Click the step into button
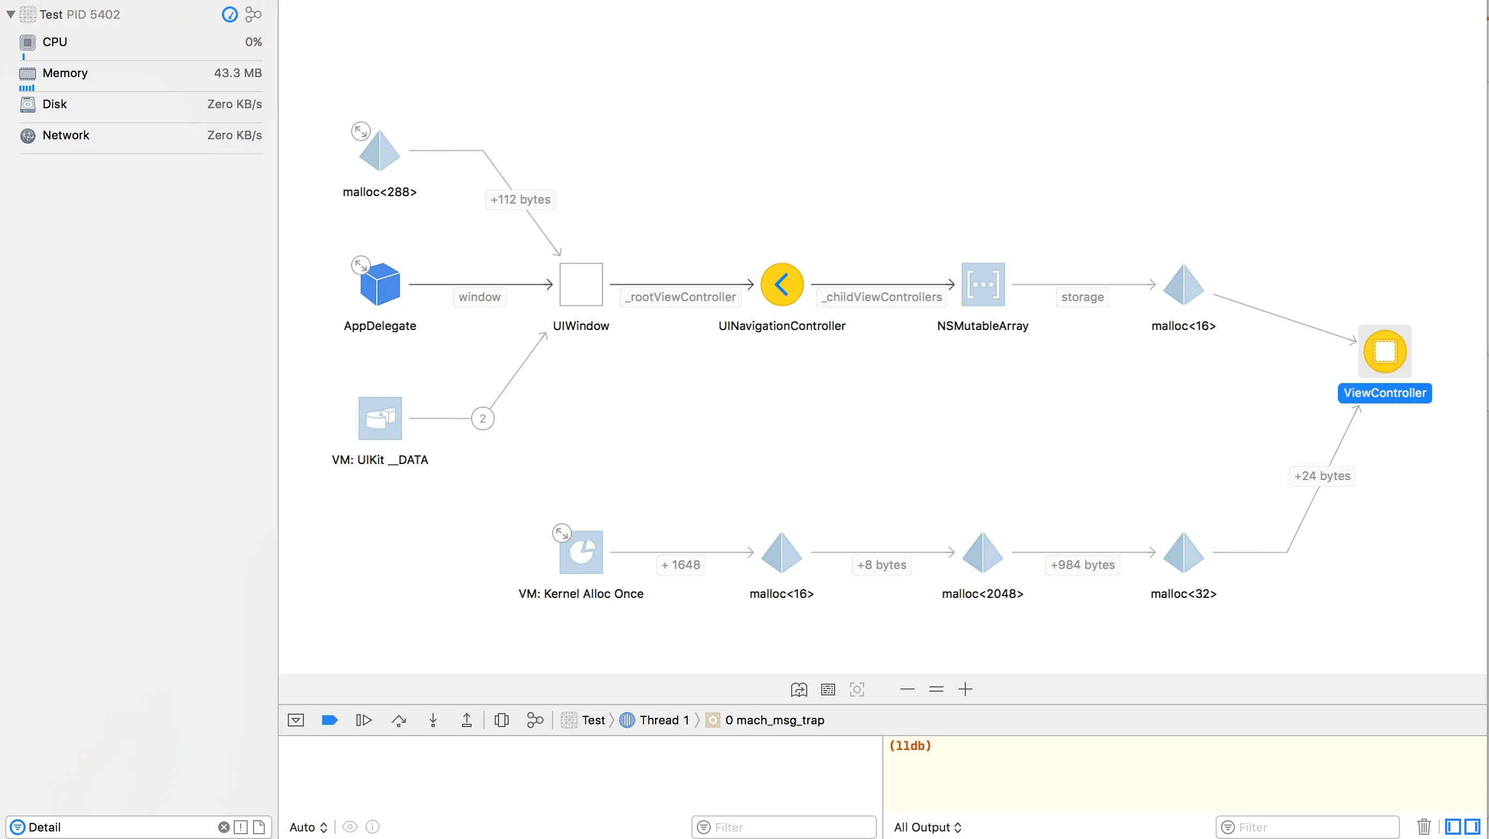Viewport: 1489px width, 839px height. coord(433,720)
